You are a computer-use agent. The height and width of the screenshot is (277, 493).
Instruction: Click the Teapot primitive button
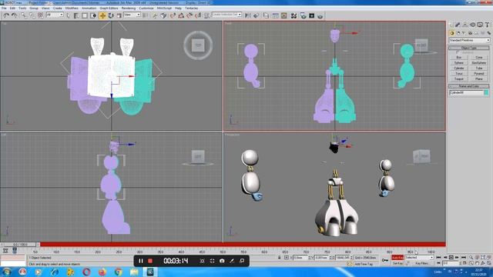tap(459, 78)
